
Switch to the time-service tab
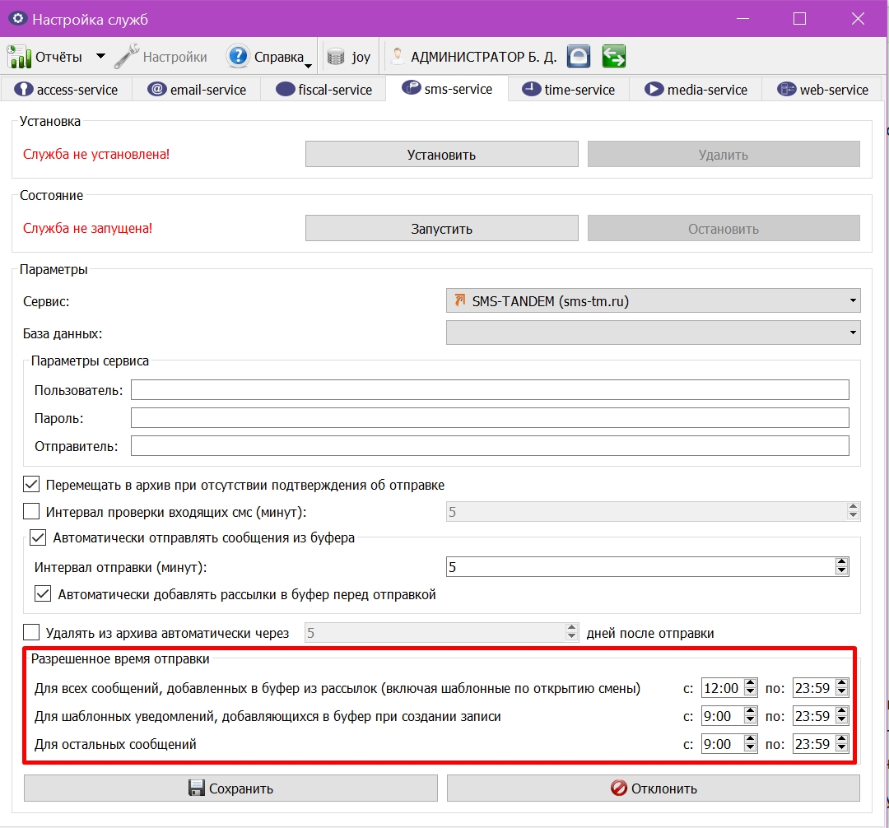pos(569,90)
